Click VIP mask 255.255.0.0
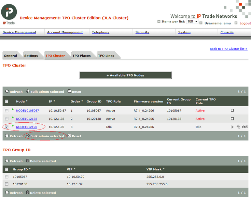The width and height of the screenshot is (251, 198). click(155, 177)
